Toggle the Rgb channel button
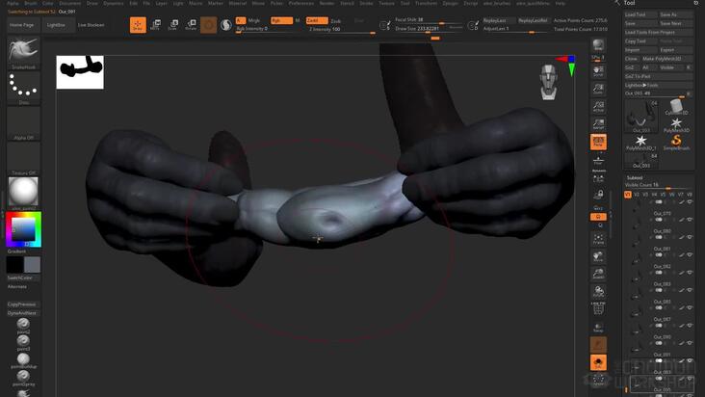Viewport: 705px width, 397px height. [x=281, y=20]
